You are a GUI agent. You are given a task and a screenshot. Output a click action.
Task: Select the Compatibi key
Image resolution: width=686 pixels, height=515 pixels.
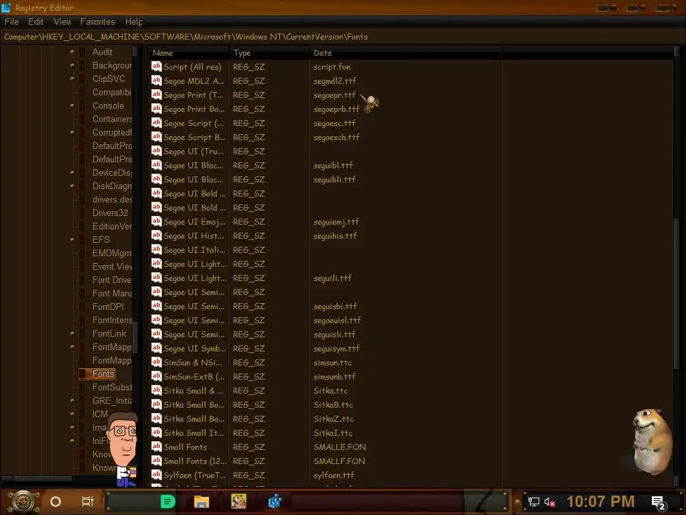(111, 93)
